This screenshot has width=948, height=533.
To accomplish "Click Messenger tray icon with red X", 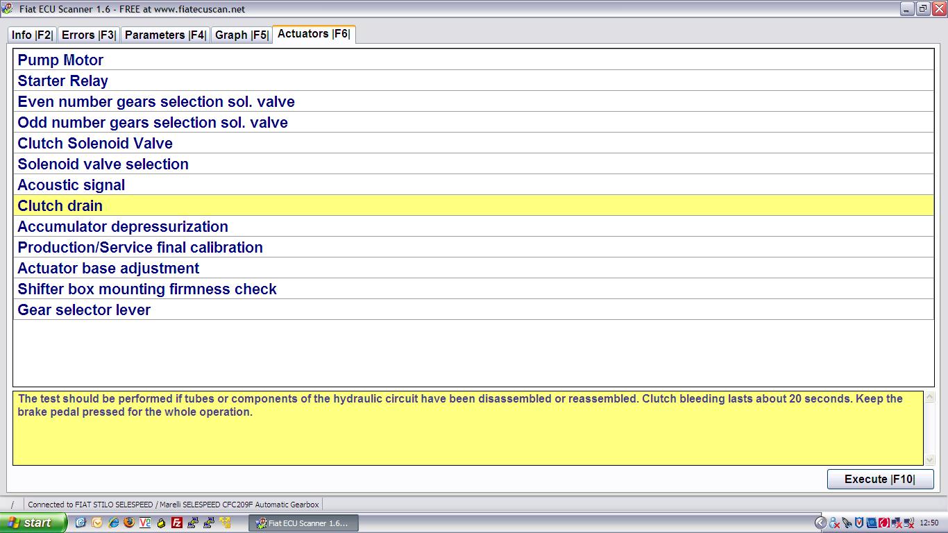I will coord(835,523).
